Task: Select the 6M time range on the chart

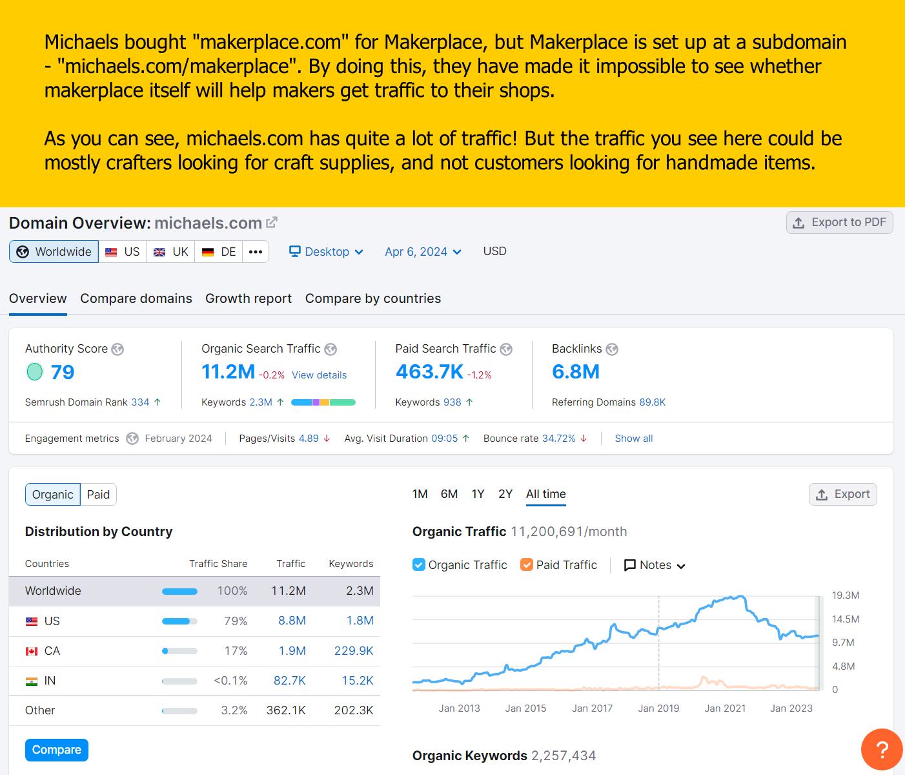Action: [449, 493]
